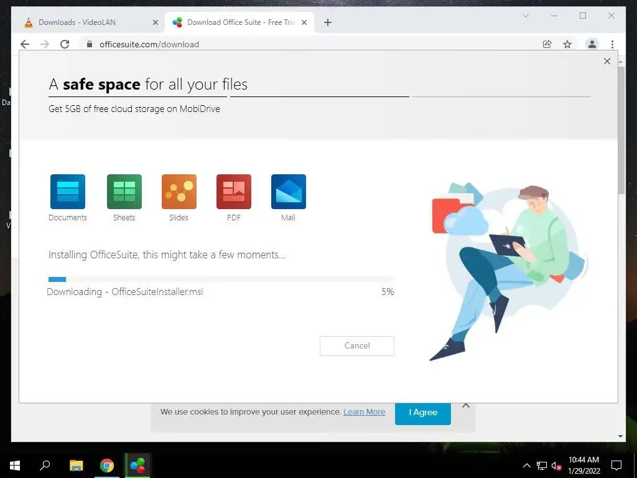
Task: Open the Documents app icon
Action: [67, 192]
